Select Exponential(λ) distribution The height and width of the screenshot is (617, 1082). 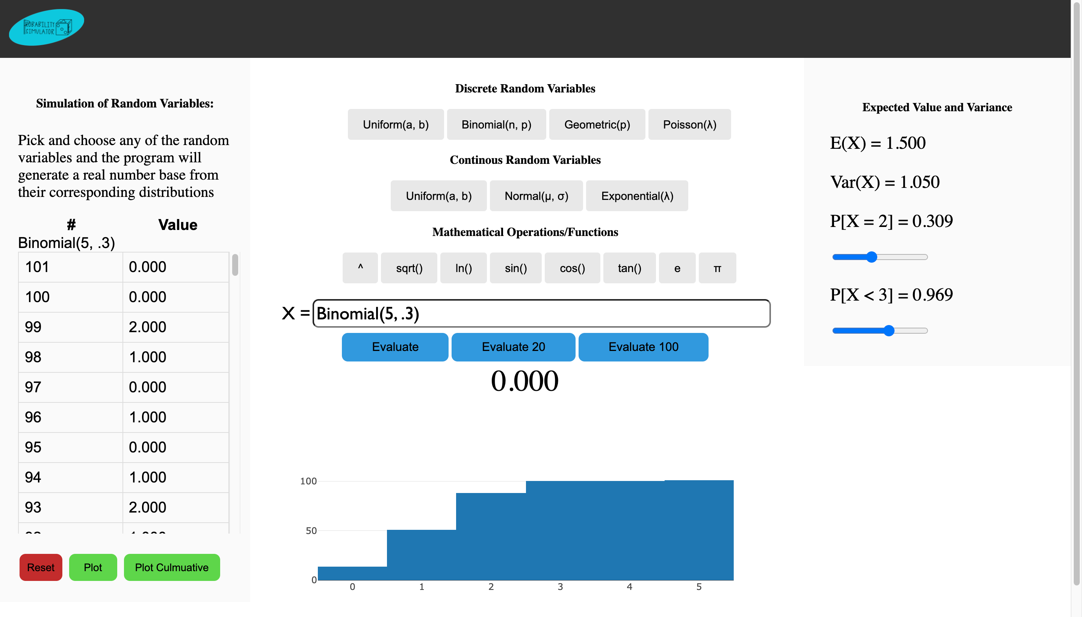(x=636, y=196)
